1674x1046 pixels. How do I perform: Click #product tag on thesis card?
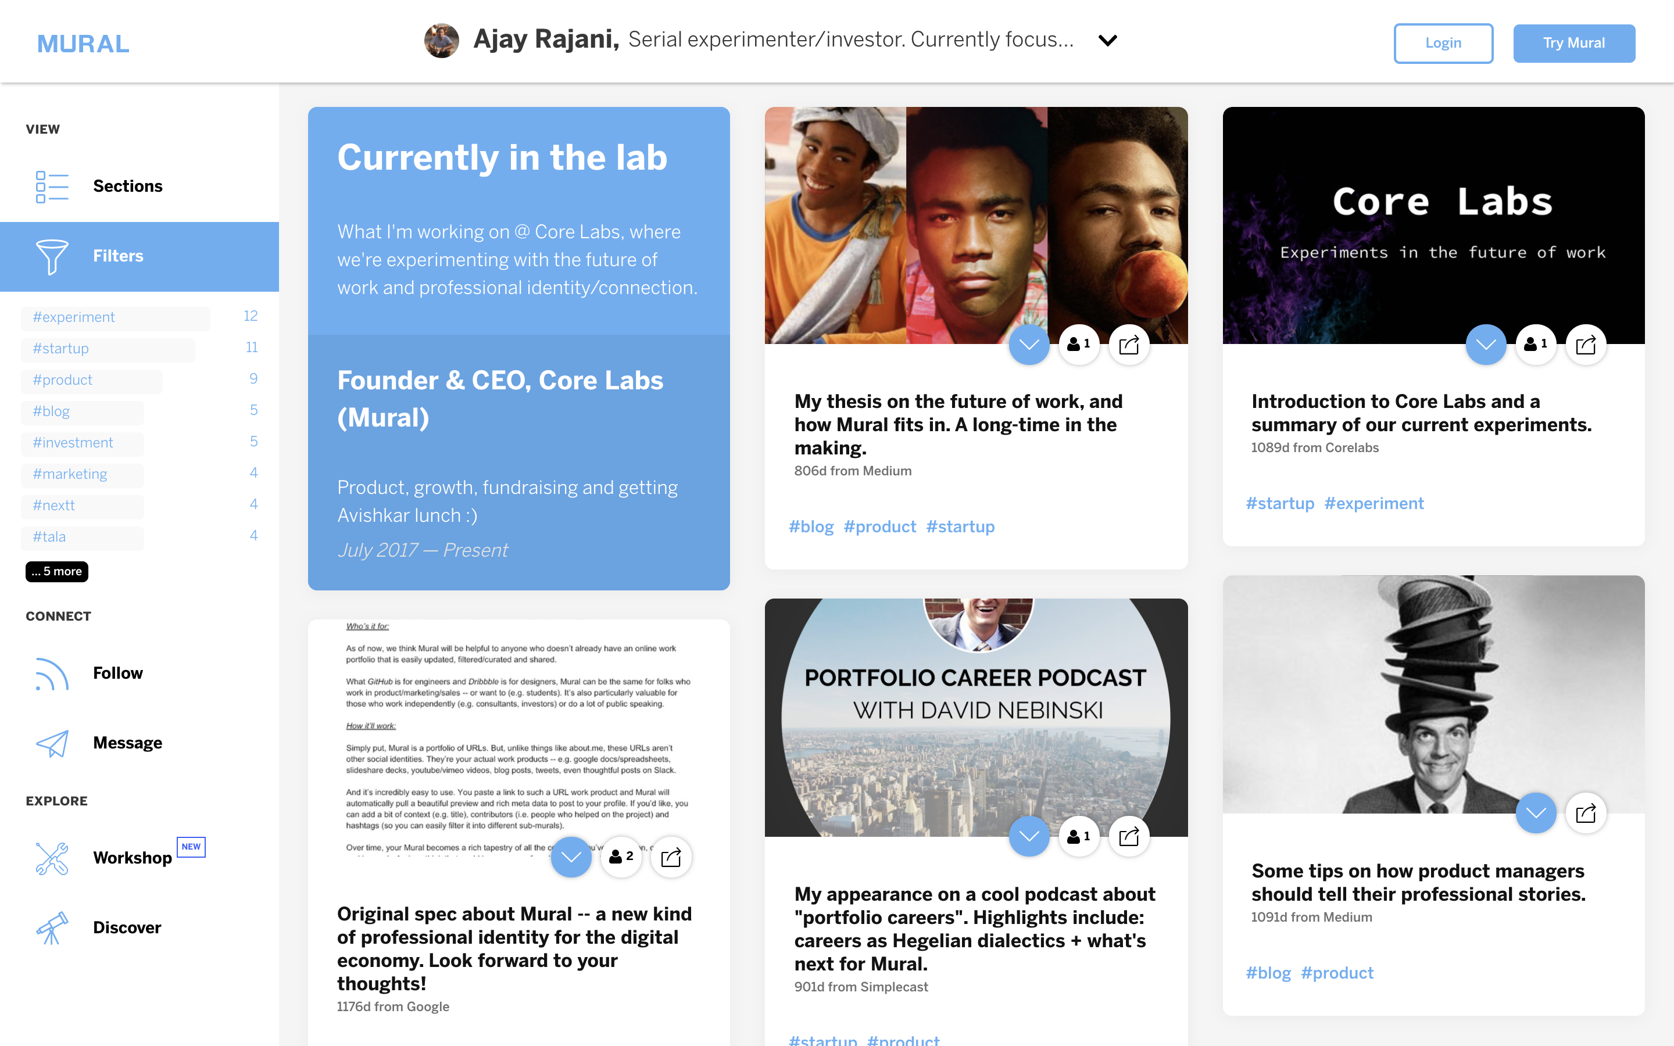[x=880, y=526]
